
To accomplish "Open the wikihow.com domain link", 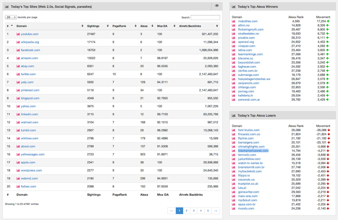I will click(30, 138).
